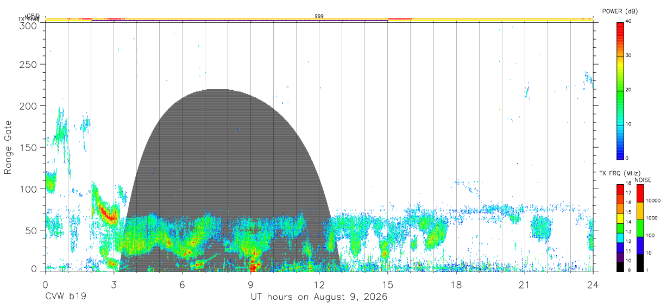This screenshot has width=667, height=308.
Task: Click the x-axis tick label '21'
Action: click(524, 284)
